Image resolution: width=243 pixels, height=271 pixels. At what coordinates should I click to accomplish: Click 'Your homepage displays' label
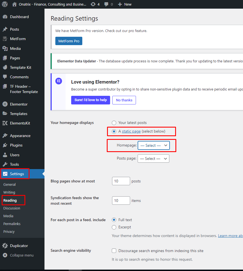tap(72, 123)
